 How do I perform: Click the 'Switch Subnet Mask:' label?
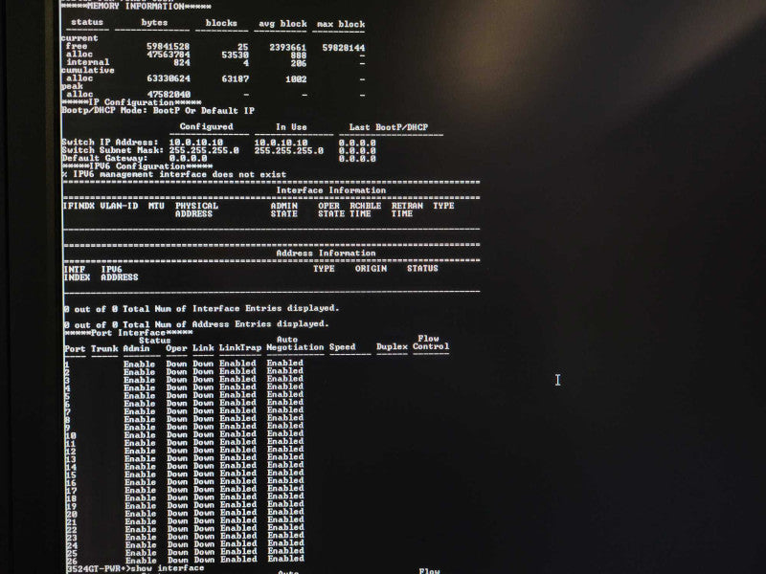113,150
